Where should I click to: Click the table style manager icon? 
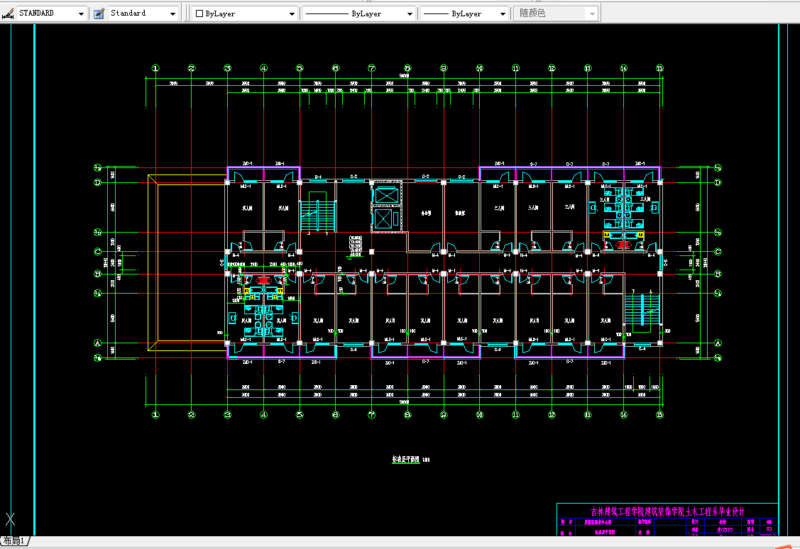click(99, 13)
